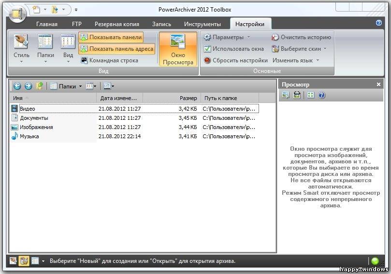This screenshot has width=391, height=274.
Task: Open the ribbon help icon
Action: pos(378,23)
